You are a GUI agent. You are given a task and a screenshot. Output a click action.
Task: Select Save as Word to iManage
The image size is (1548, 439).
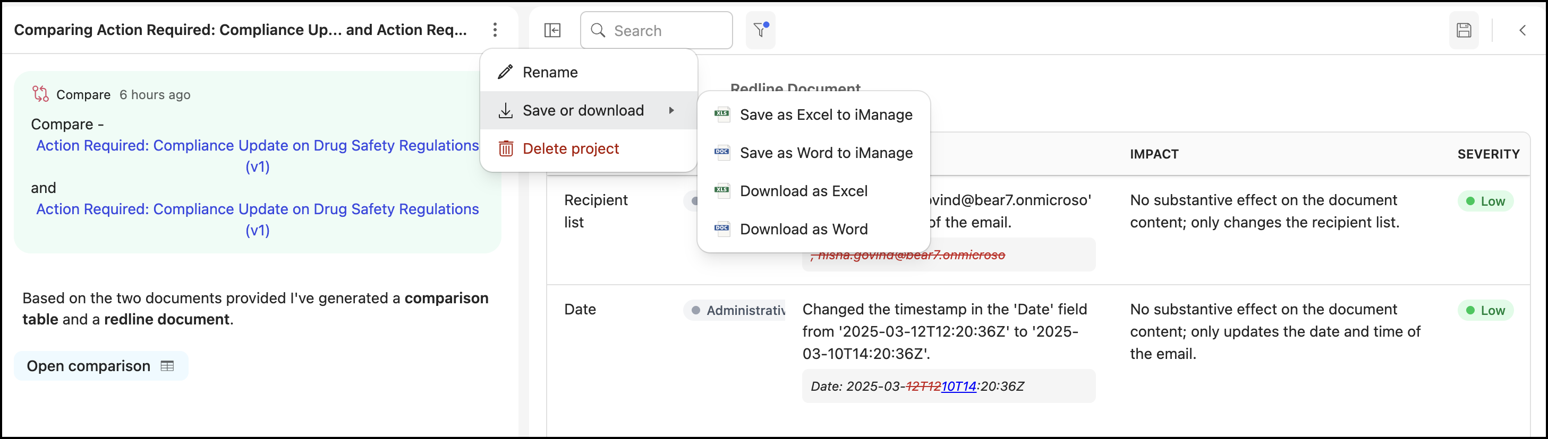tap(813, 153)
